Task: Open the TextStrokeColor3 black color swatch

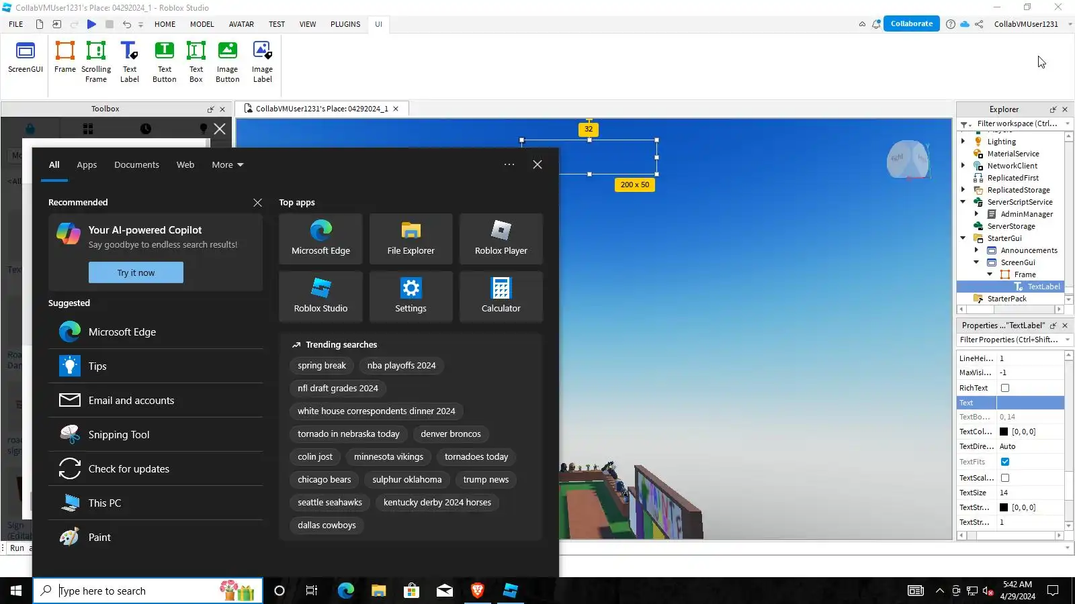Action: point(1004,507)
